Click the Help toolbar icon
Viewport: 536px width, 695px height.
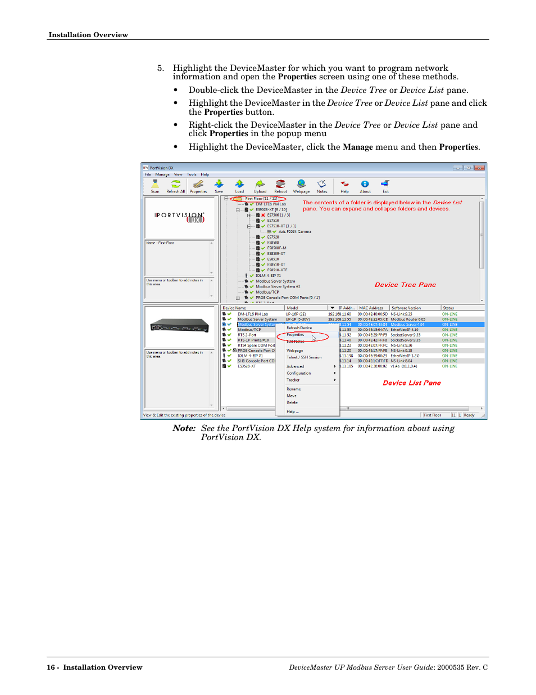point(344,186)
